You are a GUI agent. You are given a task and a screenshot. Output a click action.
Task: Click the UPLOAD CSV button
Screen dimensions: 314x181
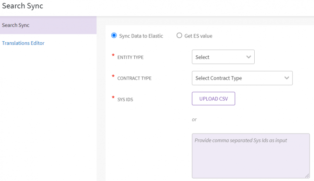click(x=213, y=99)
